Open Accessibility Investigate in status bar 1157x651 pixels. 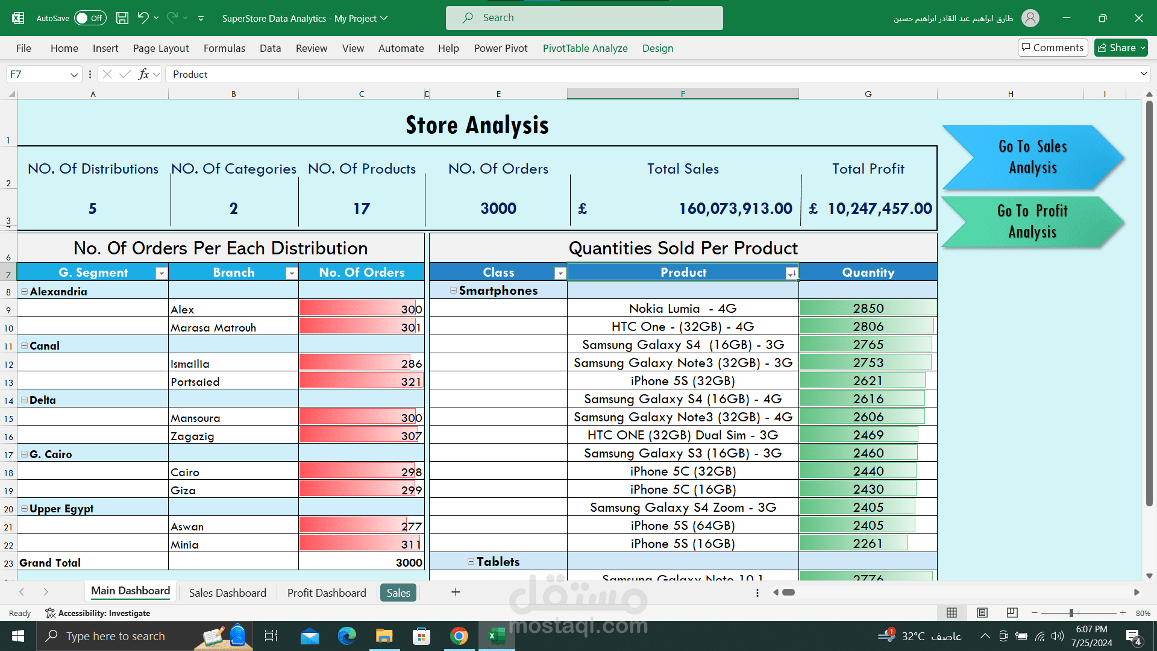click(x=98, y=613)
